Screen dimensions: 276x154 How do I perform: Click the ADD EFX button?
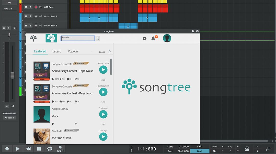point(8,9)
